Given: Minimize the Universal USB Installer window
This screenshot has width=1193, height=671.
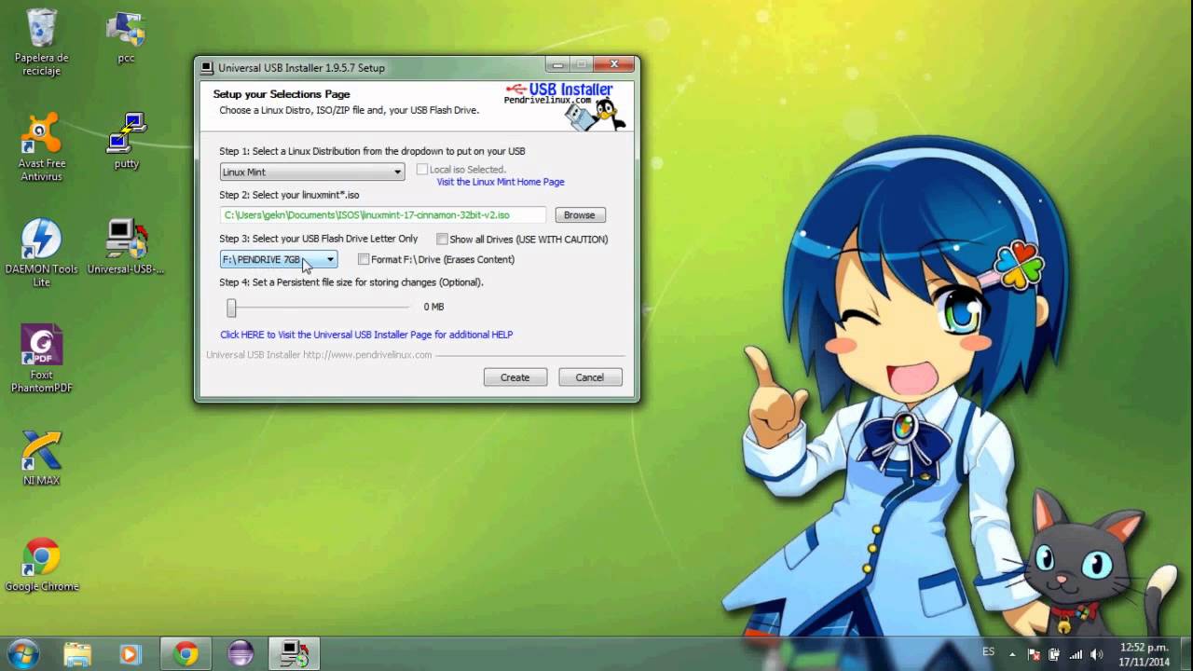Looking at the screenshot, I should pos(558,64).
